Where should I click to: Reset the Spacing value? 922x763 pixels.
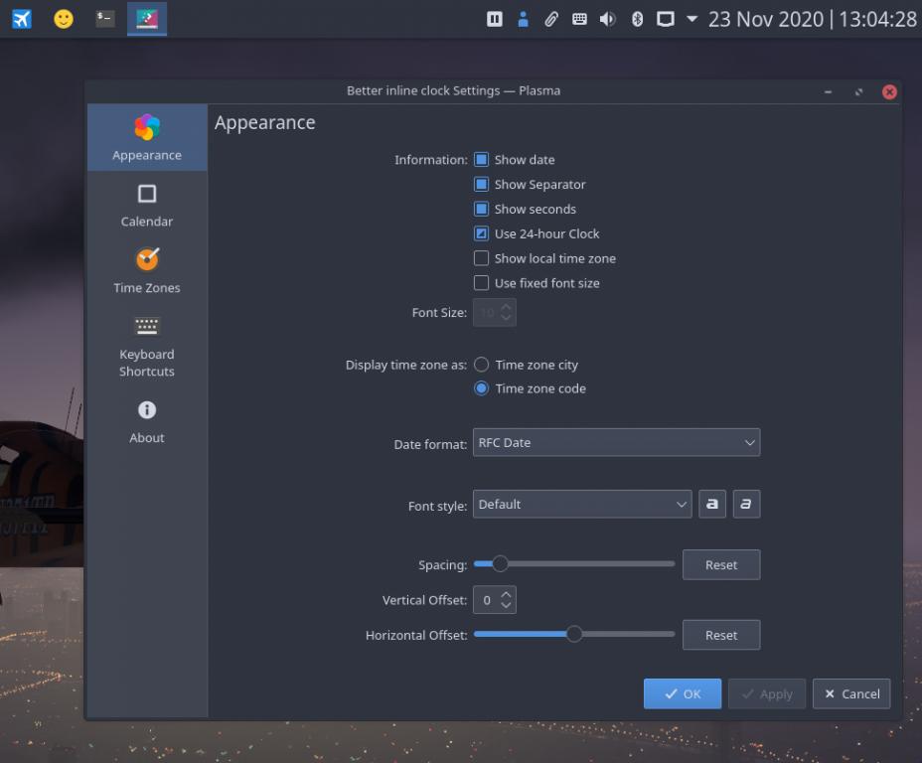721,565
